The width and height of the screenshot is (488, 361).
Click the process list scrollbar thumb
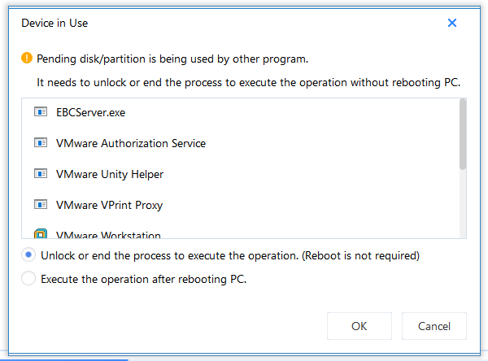463,134
